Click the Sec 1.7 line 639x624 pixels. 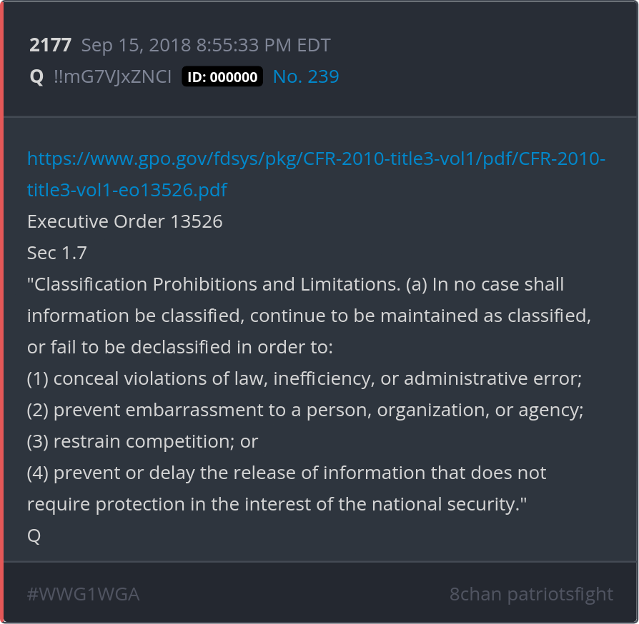pos(57,253)
